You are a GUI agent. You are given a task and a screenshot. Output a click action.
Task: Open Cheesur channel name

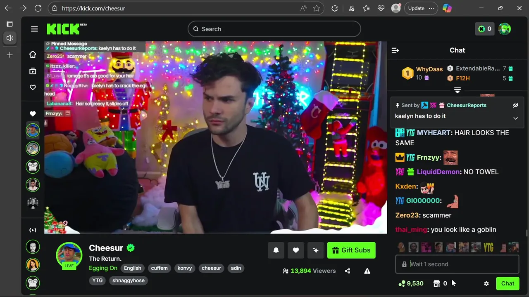106,248
